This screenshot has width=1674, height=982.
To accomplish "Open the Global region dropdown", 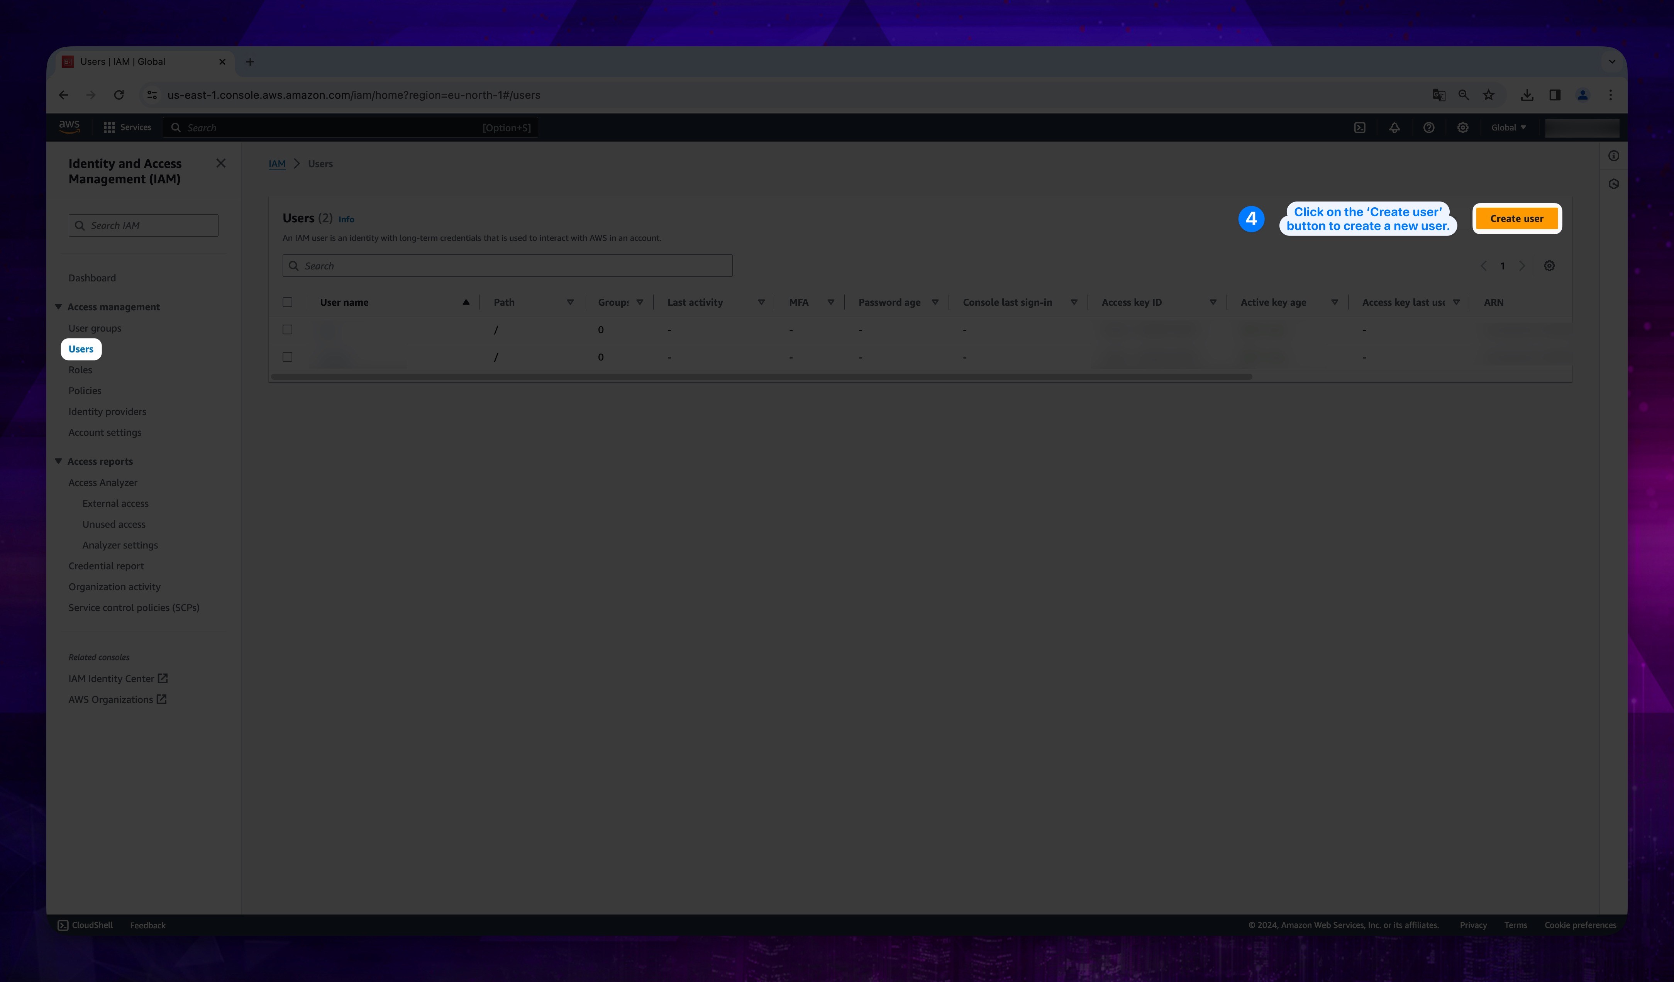I will (x=1508, y=127).
